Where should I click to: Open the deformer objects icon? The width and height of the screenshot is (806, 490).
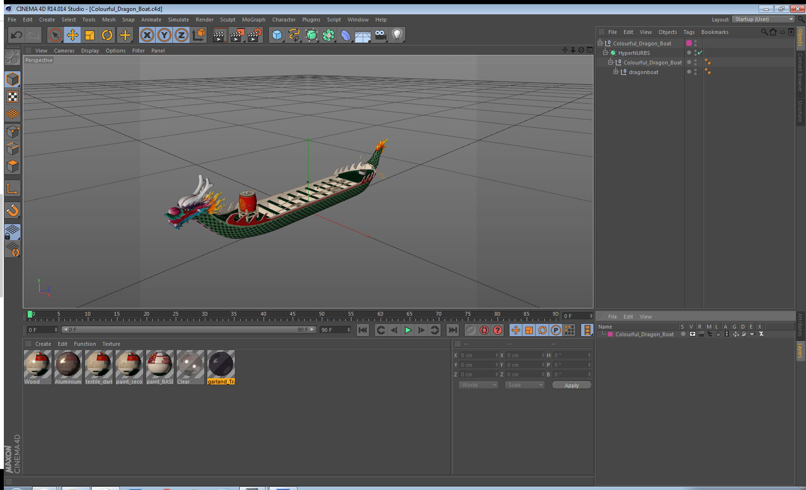tap(346, 35)
